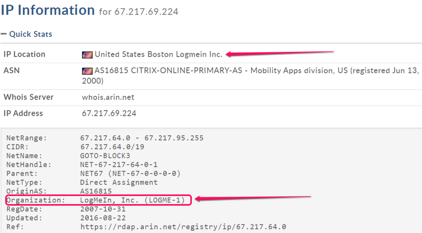Open the rdap.arin.net Ref URL
Screen dimensions: 422x233
coord(183,227)
